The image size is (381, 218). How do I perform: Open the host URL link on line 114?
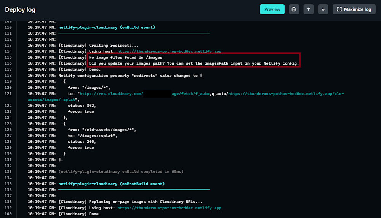[169, 51]
